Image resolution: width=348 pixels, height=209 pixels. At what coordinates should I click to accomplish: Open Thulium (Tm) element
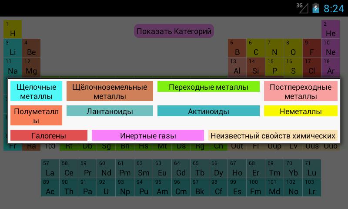(274, 169)
